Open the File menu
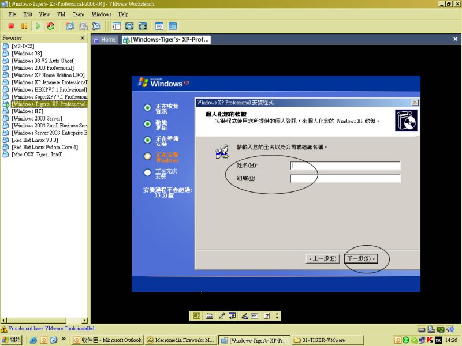 click(12, 14)
